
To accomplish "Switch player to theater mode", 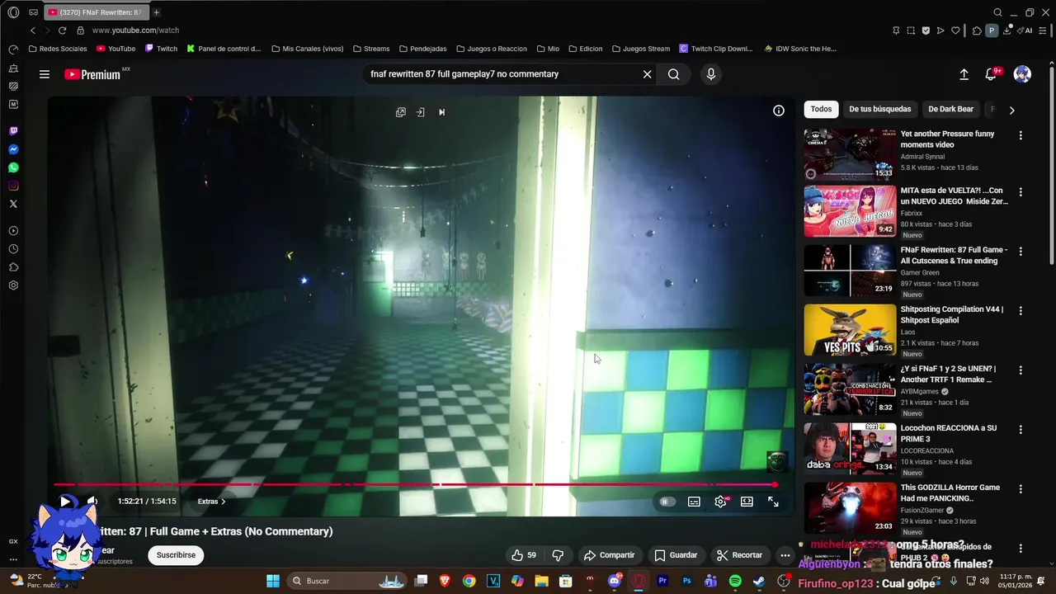I will [x=747, y=502].
